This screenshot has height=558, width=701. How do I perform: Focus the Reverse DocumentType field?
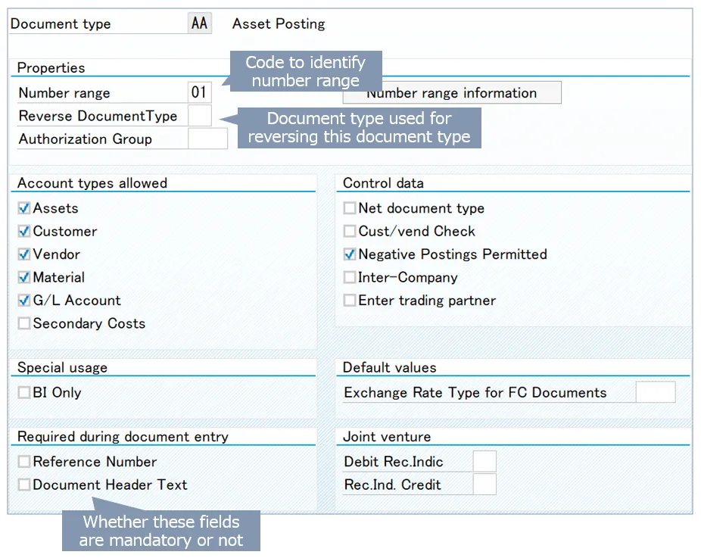[x=199, y=116]
